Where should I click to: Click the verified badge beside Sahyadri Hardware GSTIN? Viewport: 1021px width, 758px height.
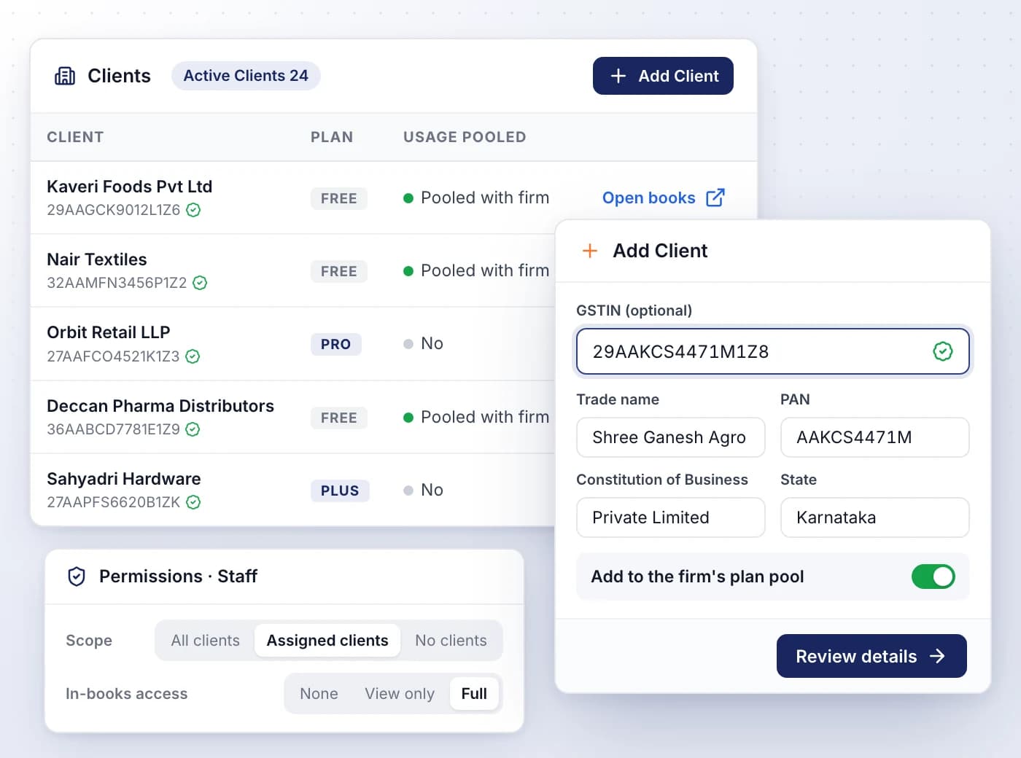pos(193,502)
